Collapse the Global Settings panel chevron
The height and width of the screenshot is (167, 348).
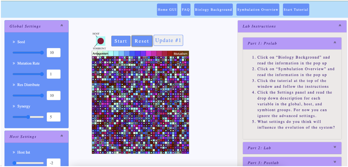(x=62, y=25)
